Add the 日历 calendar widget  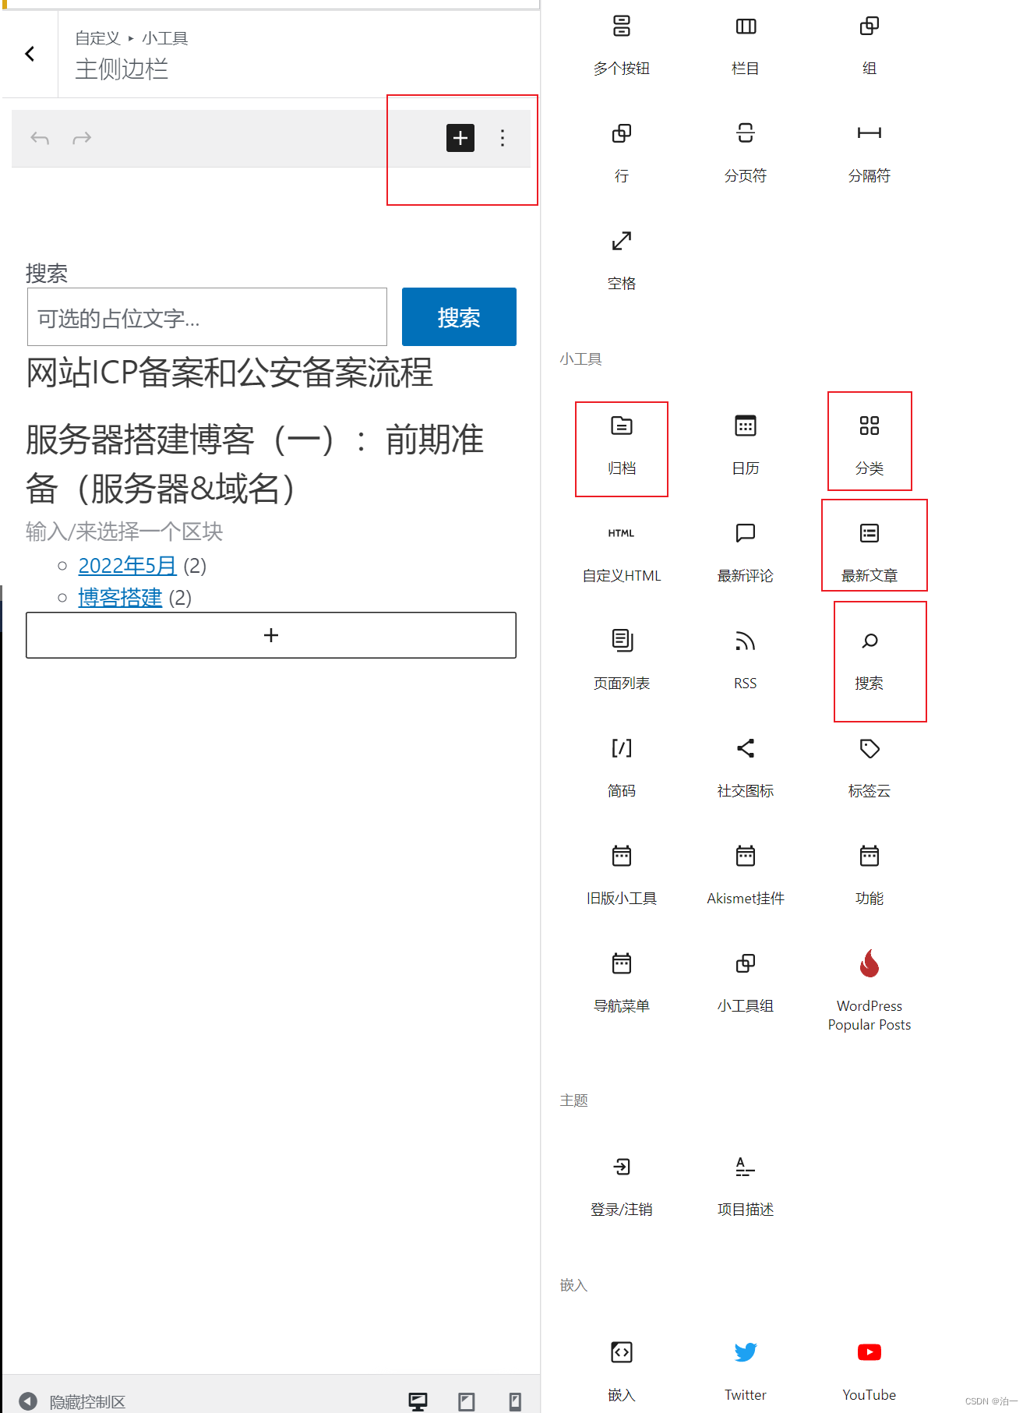(745, 446)
